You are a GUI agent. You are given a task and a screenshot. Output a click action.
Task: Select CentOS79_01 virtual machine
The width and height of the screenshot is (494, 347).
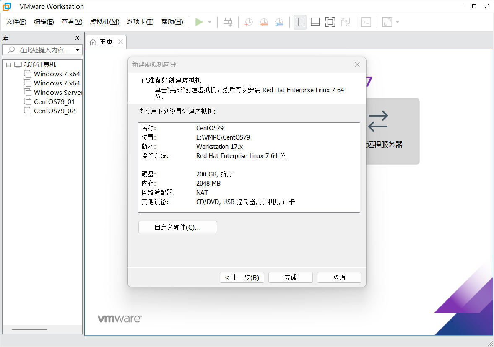point(54,101)
